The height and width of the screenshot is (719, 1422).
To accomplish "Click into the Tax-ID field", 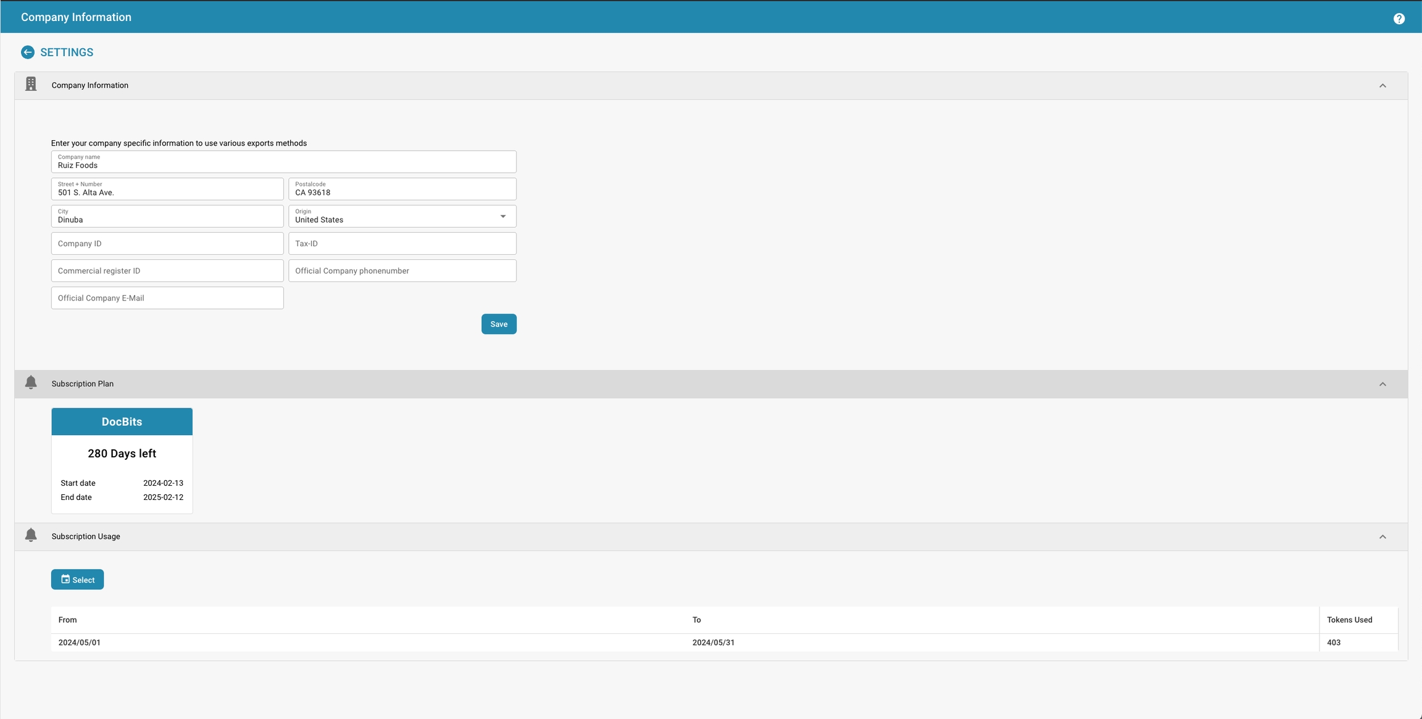I will [x=402, y=244].
